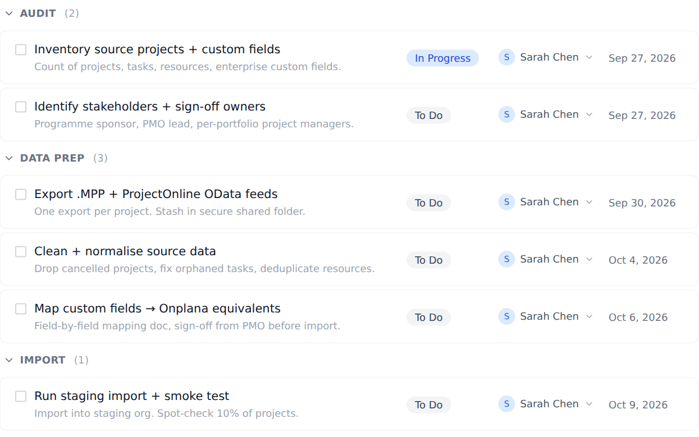Open task Export .MPP + ProjectOnline OData feeds
Image resolution: width=699 pixels, height=437 pixels.
(x=156, y=194)
